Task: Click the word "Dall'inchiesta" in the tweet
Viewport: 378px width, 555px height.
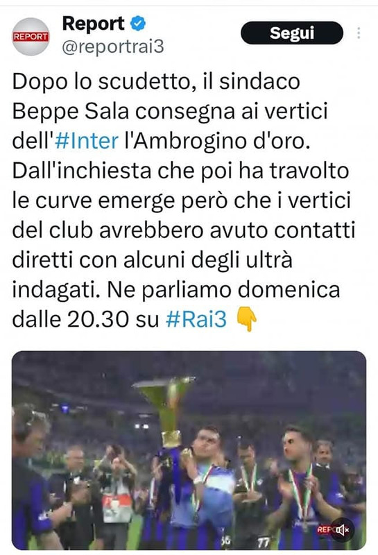Action: (x=82, y=171)
